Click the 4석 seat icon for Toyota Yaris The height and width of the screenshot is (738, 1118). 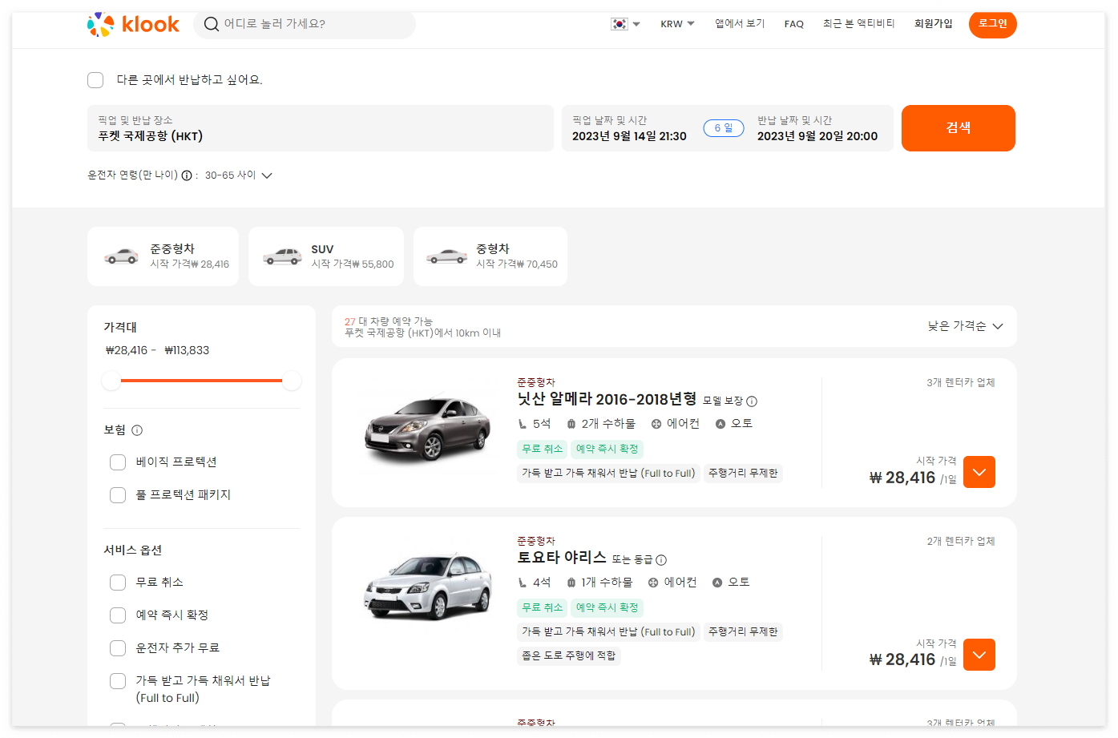coord(523,583)
